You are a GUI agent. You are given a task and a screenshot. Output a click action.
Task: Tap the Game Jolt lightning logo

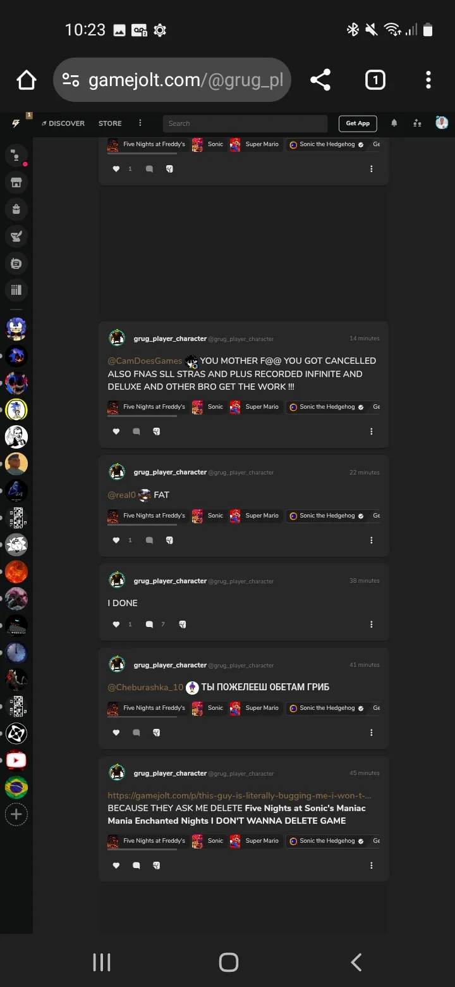point(16,123)
